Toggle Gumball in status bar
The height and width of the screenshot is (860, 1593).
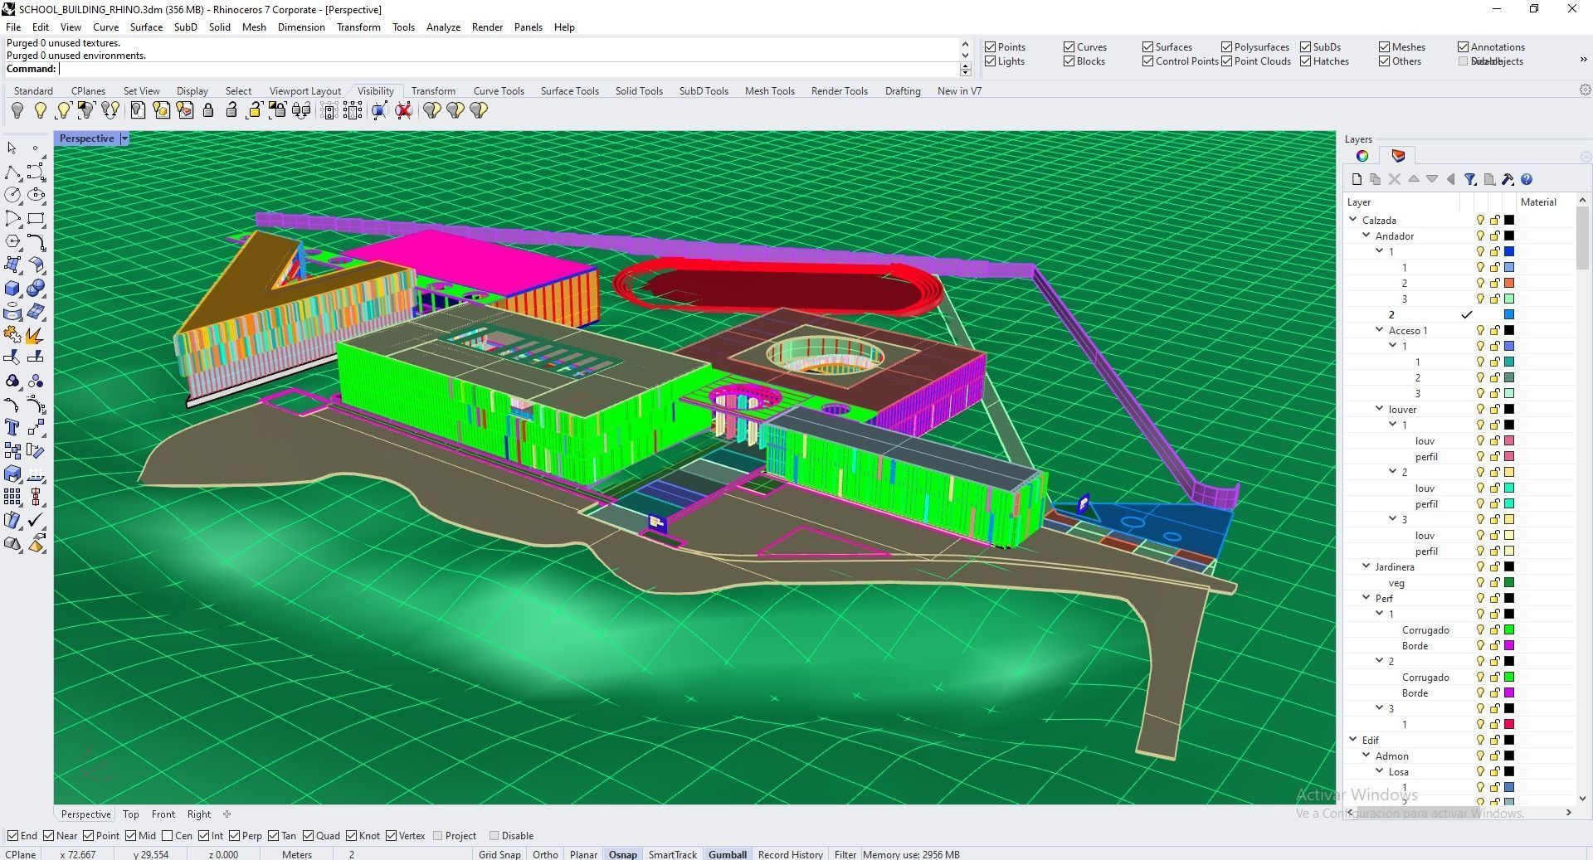[x=728, y=854]
